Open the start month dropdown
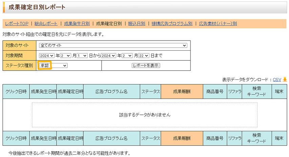Viewport: 289px width, 157px height. 65,55
